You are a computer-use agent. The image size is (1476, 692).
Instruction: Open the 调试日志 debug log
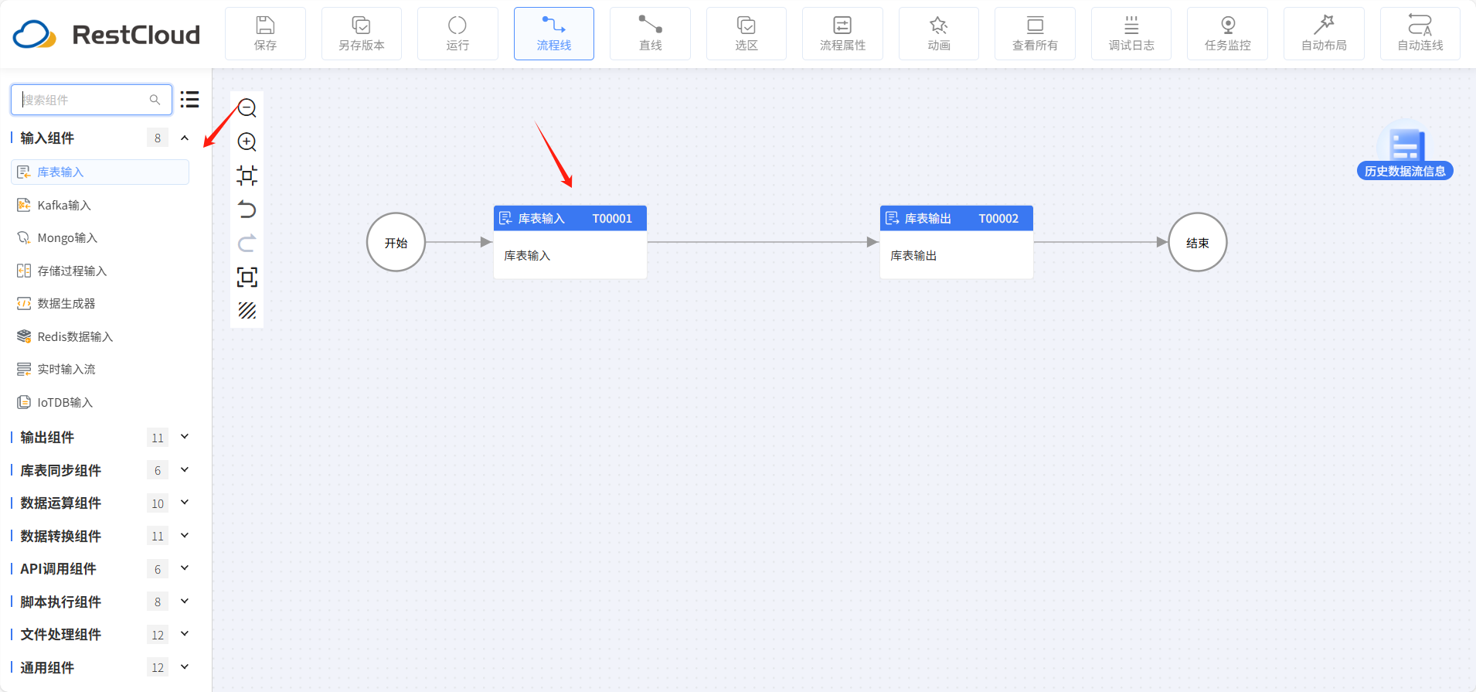[1131, 34]
